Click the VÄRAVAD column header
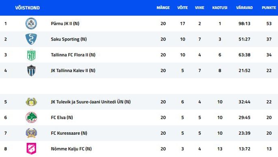Image resolution: width=278 pixels, height=157 pixels. coord(244,8)
